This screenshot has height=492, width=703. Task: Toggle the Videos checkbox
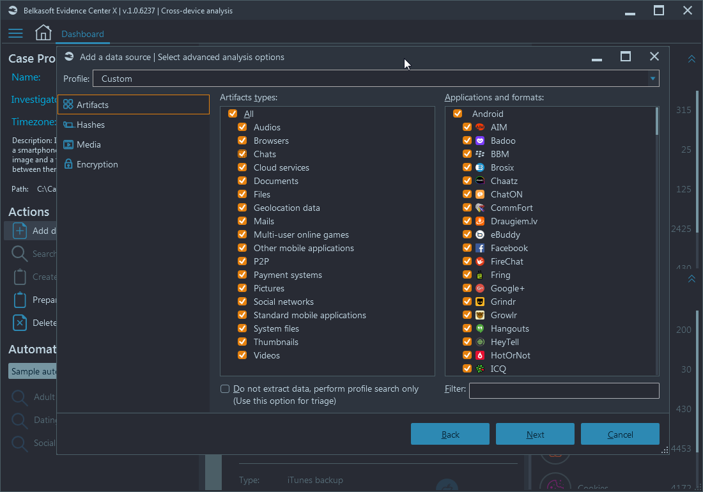click(243, 355)
